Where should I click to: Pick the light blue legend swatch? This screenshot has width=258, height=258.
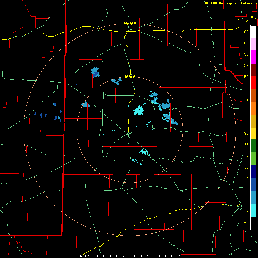253,197
